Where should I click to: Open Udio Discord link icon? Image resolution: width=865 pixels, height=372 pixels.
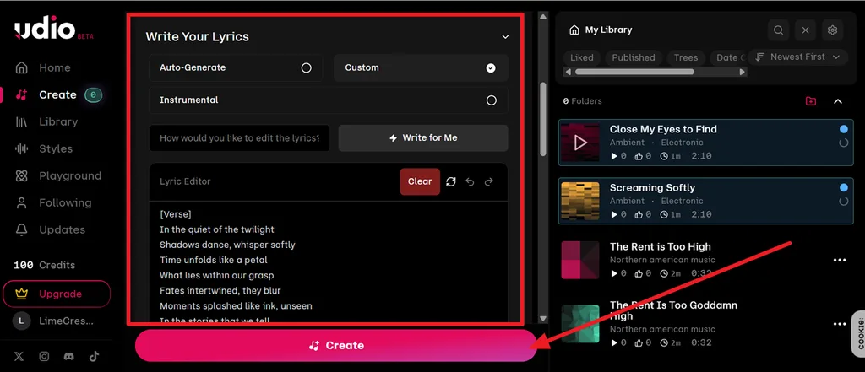point(69,357)
